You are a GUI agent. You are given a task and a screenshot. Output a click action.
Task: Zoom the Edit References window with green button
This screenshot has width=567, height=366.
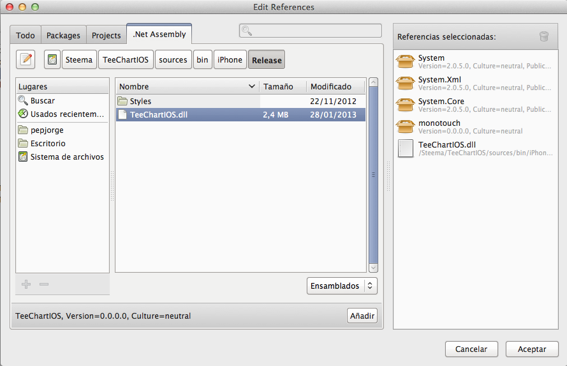pos(35,7)
